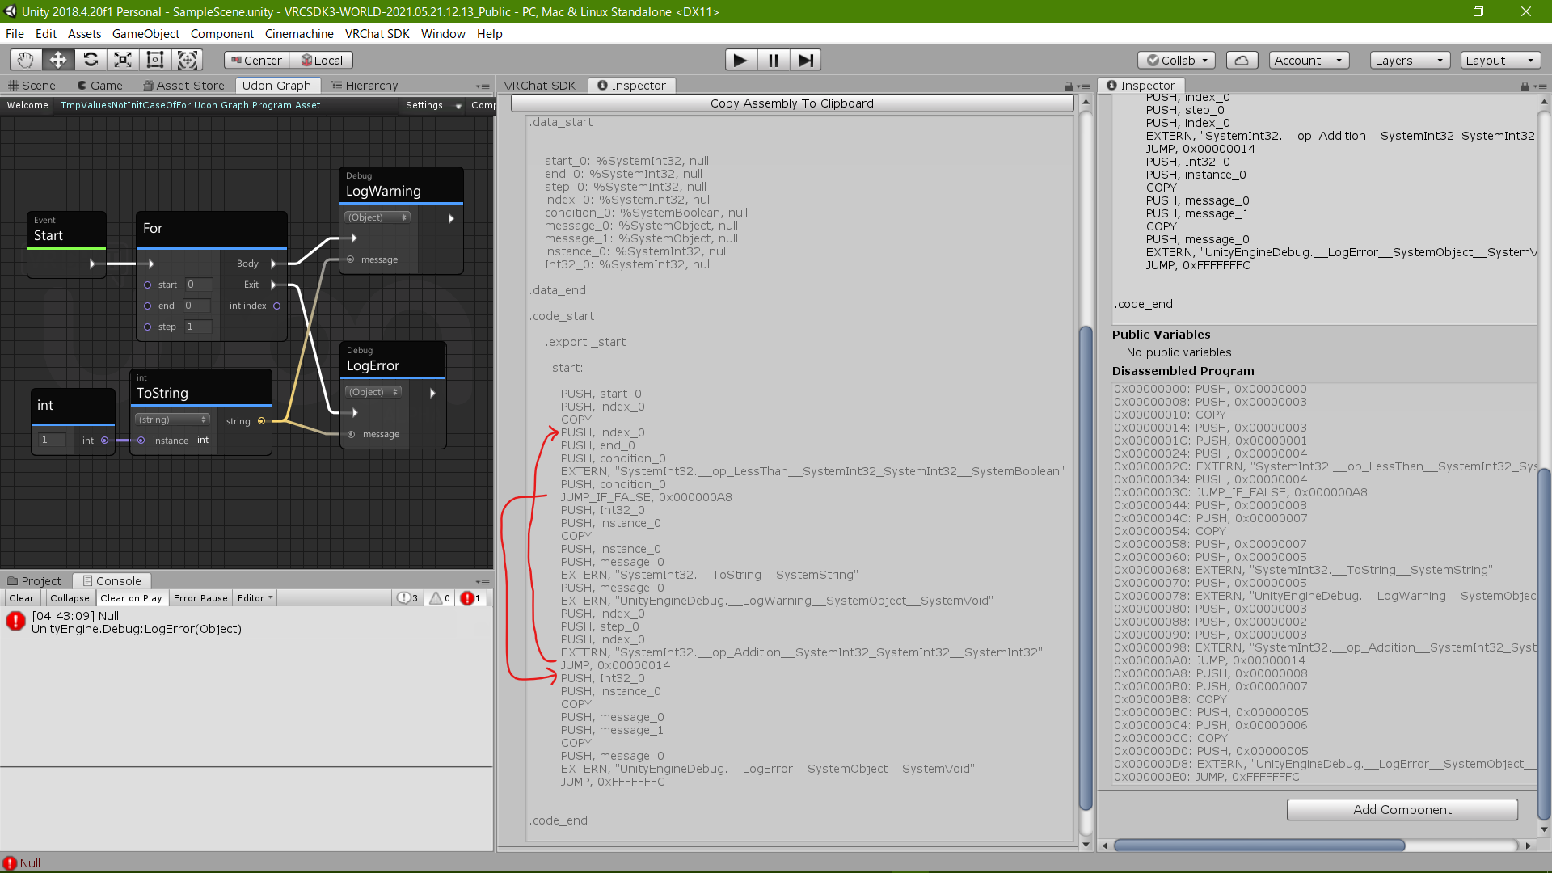The image size is (1552, 873).
Task: Open LogWarning node Object type dropdown
Action: [x=377, y=217]
